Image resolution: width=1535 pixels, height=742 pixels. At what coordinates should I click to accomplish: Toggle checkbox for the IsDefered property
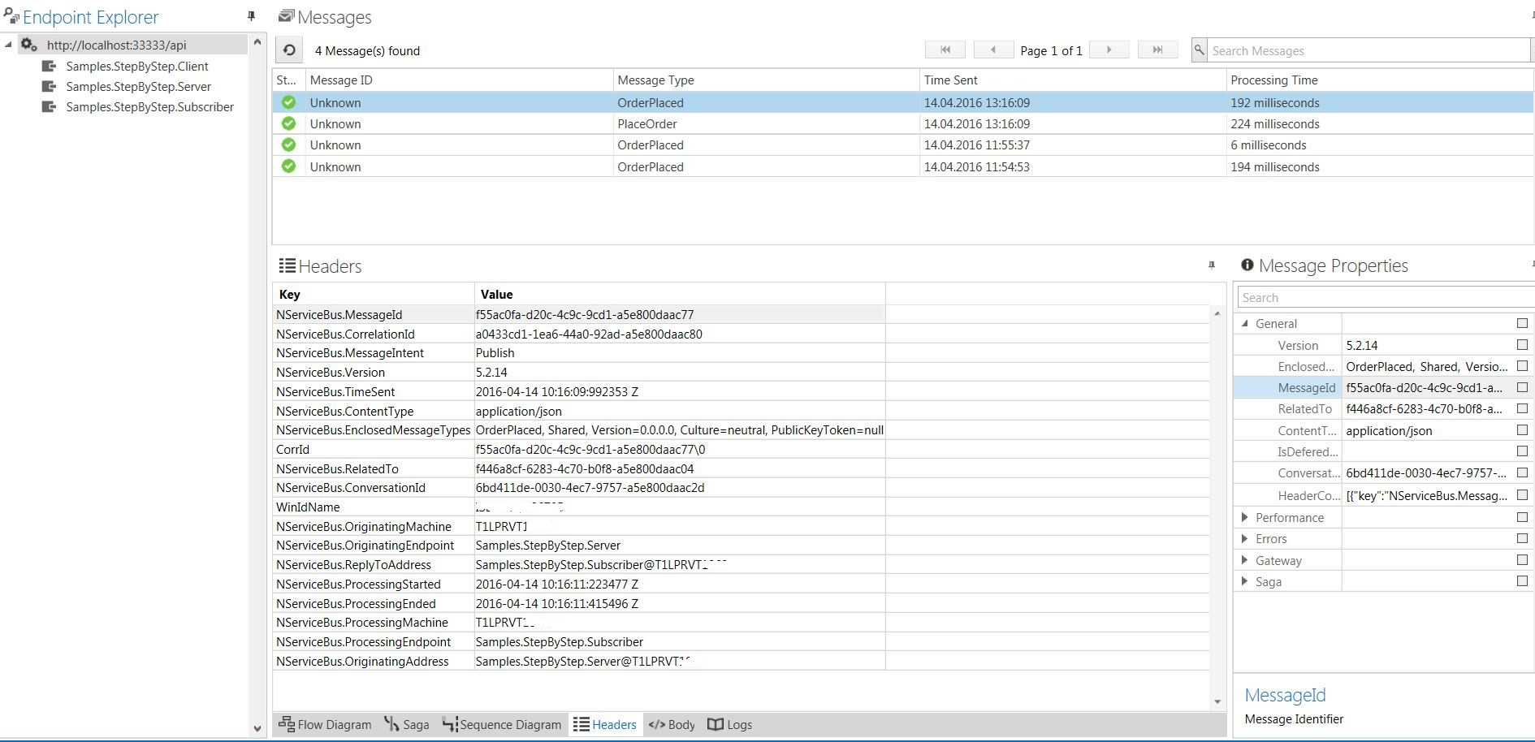[x=1522, y=451]
